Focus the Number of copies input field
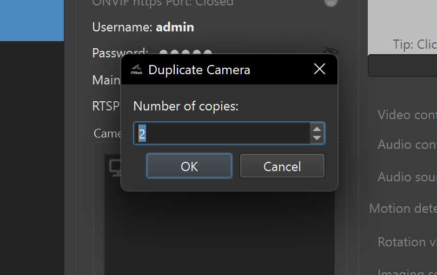This screenshot has width=437, height=275. (x=222, y=133)
